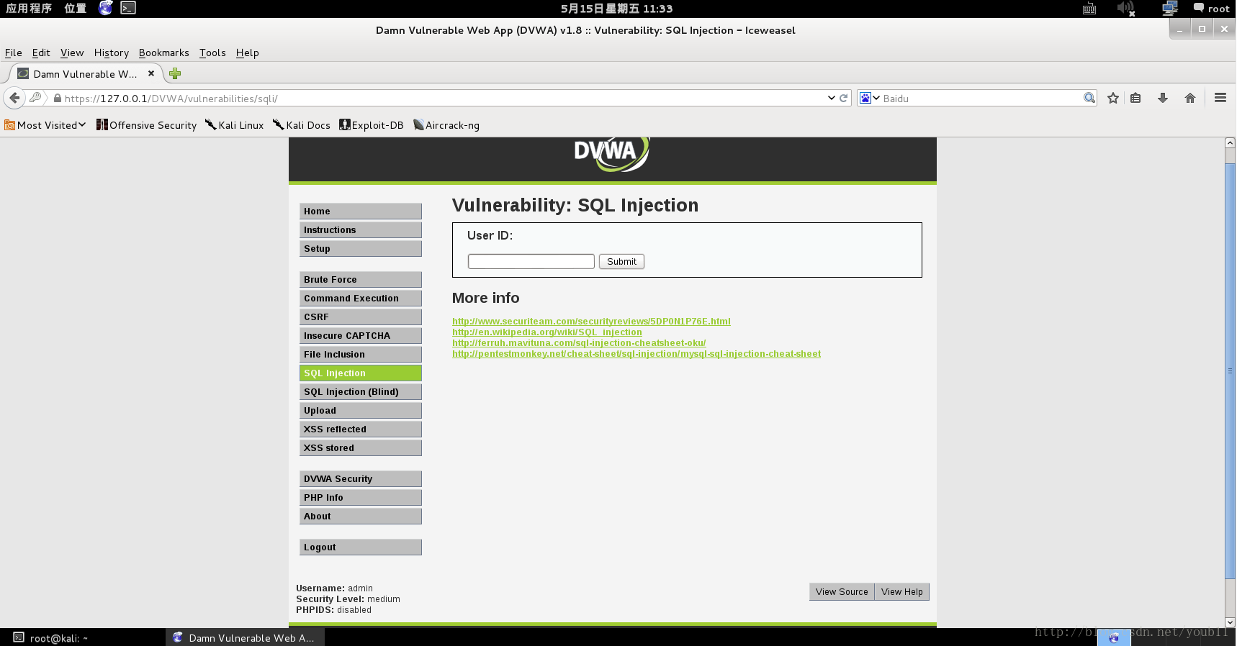Screen dimensions: 1237x646
Task: Open Offensive Security bookmark
Action: (x=146, y=125)
